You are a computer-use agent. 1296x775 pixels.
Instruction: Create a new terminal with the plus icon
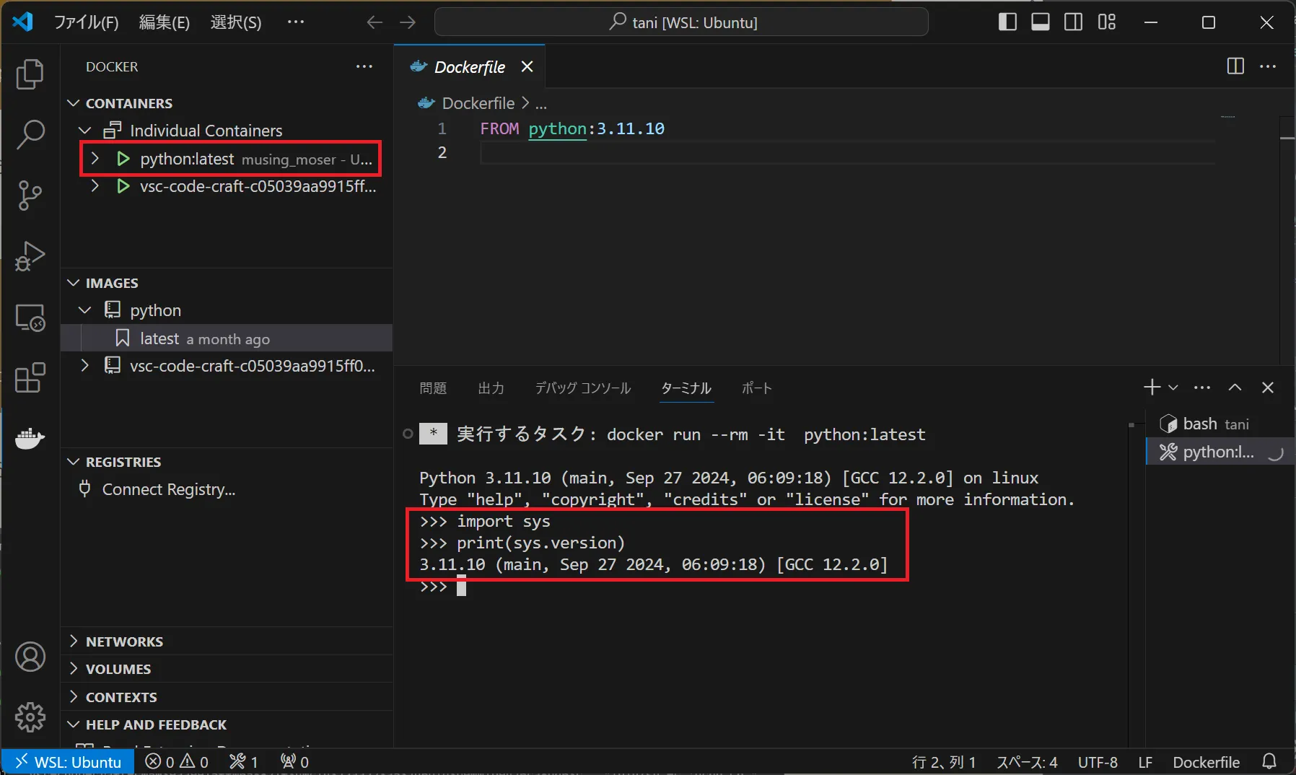pos(1150,387)
